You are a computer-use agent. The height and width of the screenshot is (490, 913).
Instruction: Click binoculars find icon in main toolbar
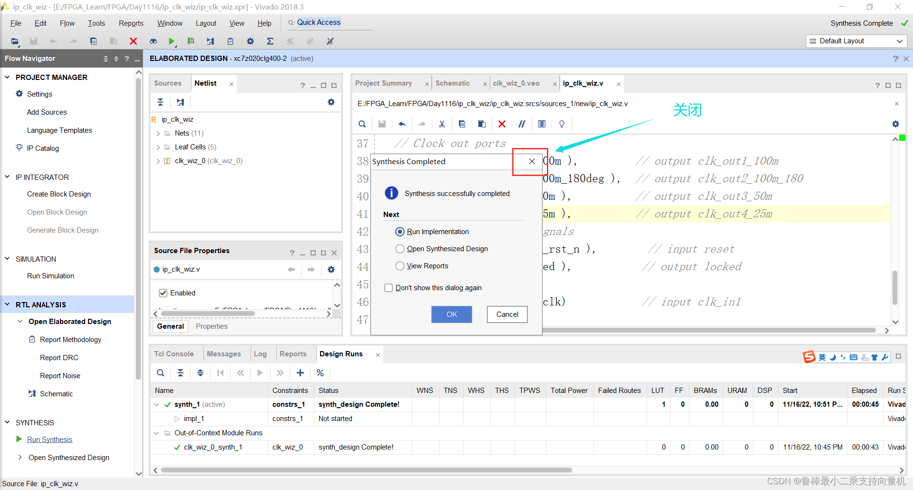(x=153, y=41)
